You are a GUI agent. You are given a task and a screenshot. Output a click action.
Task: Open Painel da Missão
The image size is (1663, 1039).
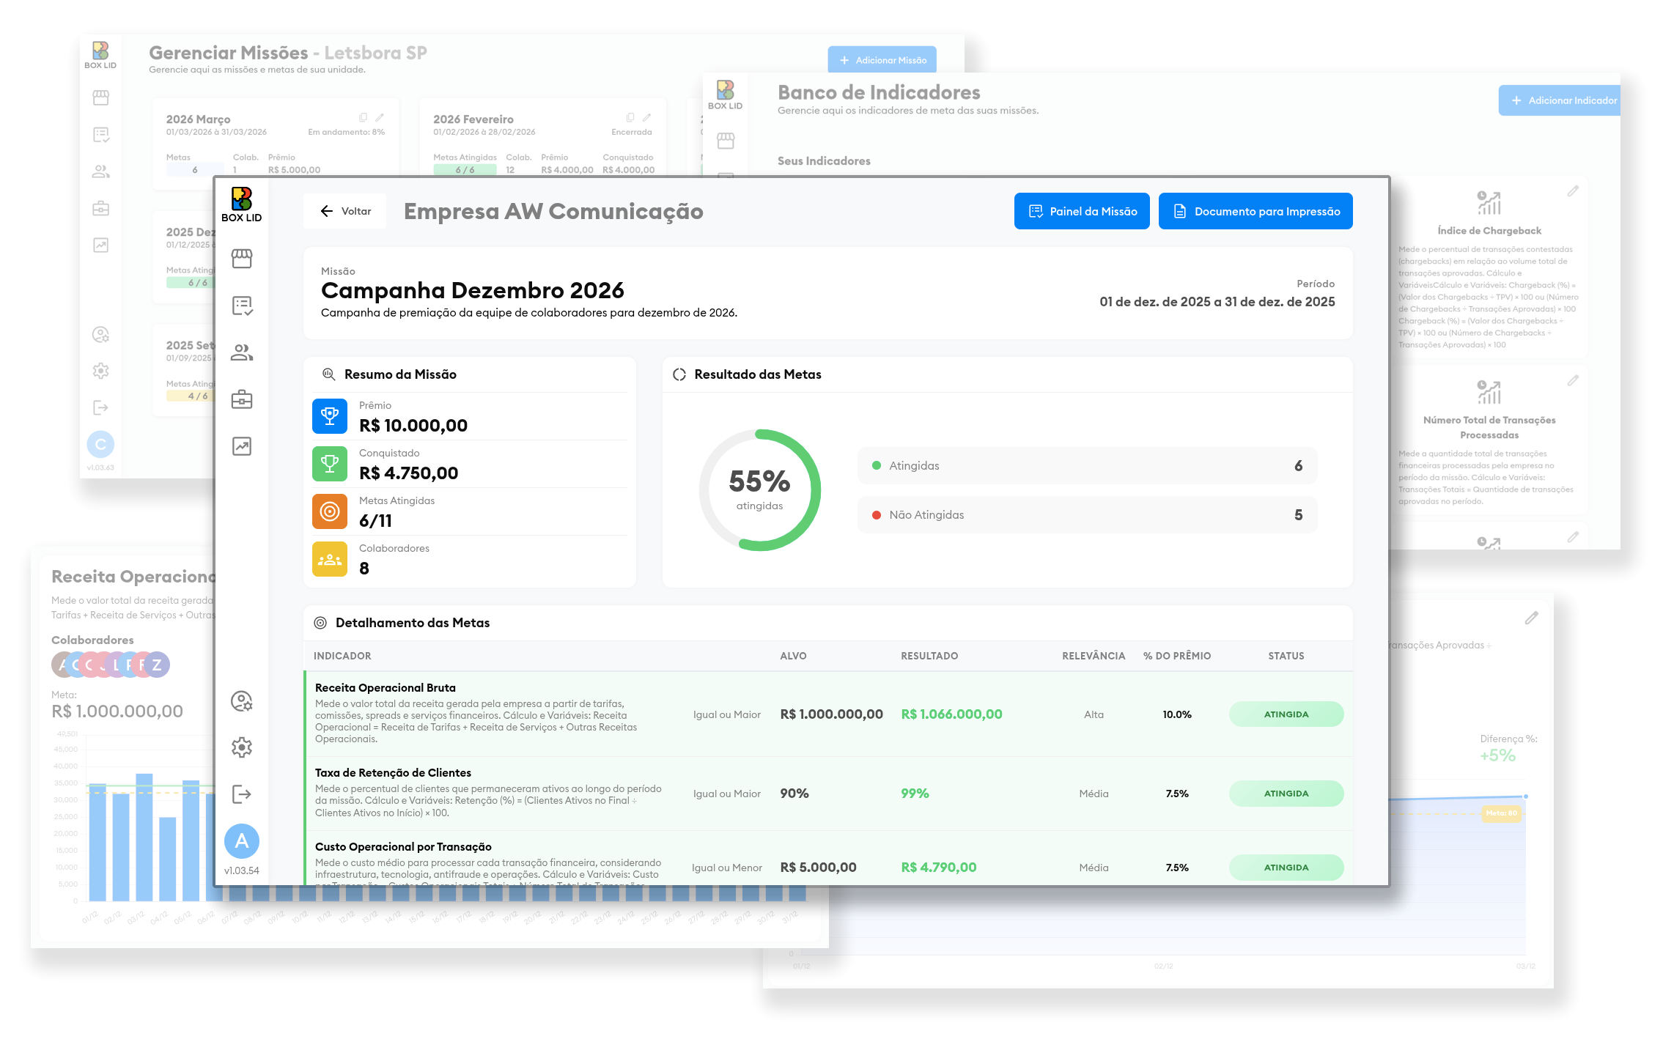point(1082,211)
